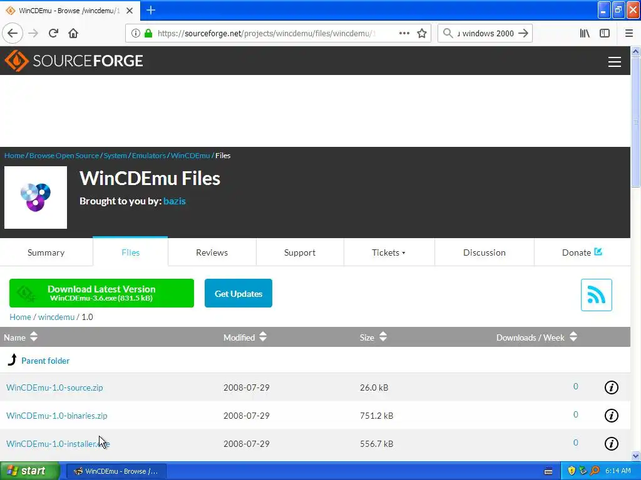641x480 pixels.
Task: Click the Download Latest Version button
Action: pyautogui.click(x=101, y=293)
